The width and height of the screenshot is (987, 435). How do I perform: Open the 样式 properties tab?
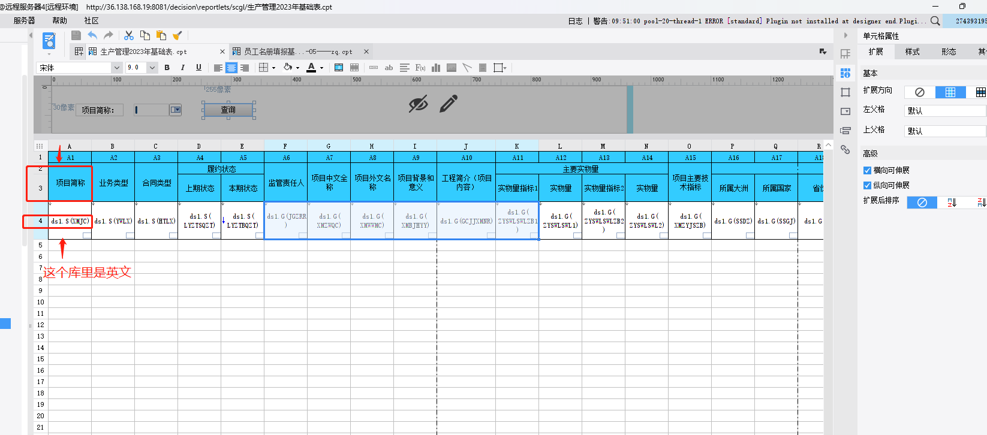pos(913,52)
